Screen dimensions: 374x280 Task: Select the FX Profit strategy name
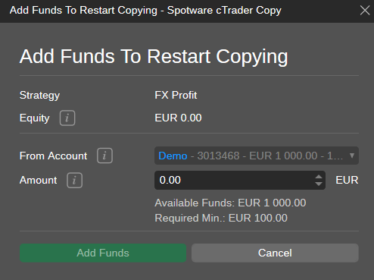pos(176,96)
